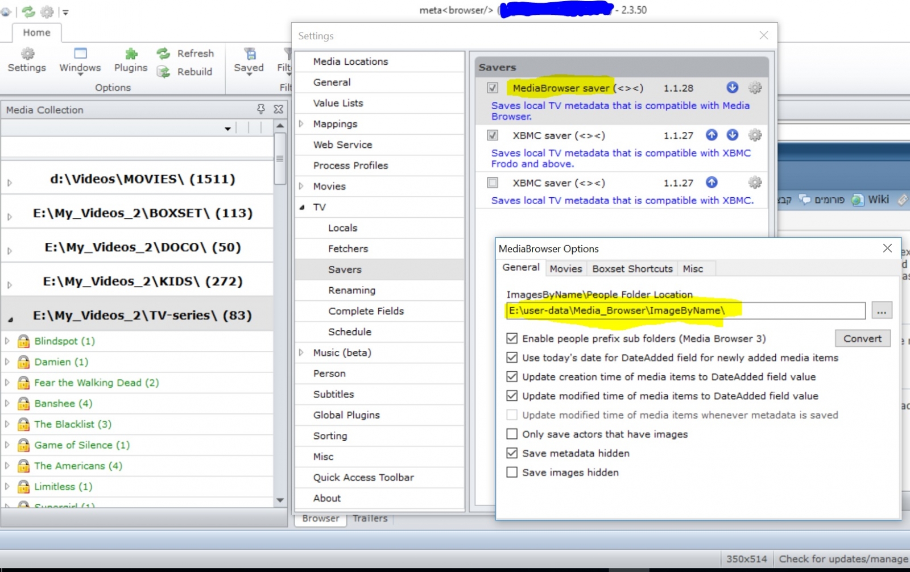The image size is (910, 572).
Task: Click the lock icon beside Blindspot
Action: 23,341
